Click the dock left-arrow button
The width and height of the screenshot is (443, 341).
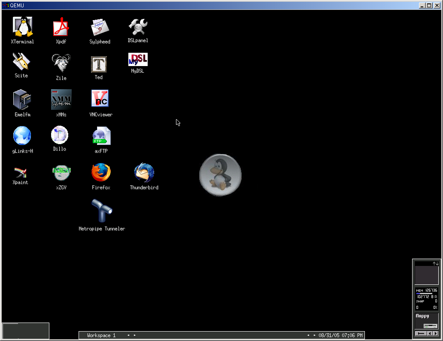(430, 333)
